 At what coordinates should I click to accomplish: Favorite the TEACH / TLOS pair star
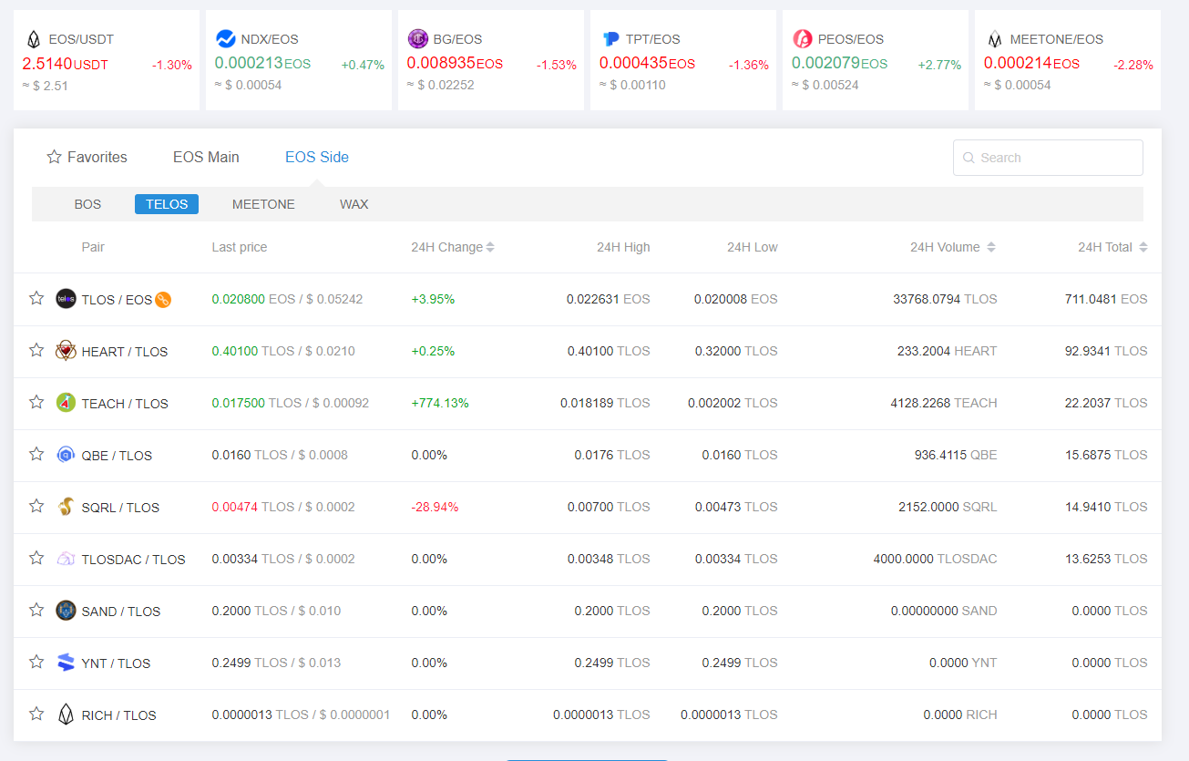click(36, 402)
